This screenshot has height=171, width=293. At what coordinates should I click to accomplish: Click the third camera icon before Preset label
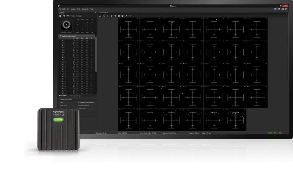68,16
